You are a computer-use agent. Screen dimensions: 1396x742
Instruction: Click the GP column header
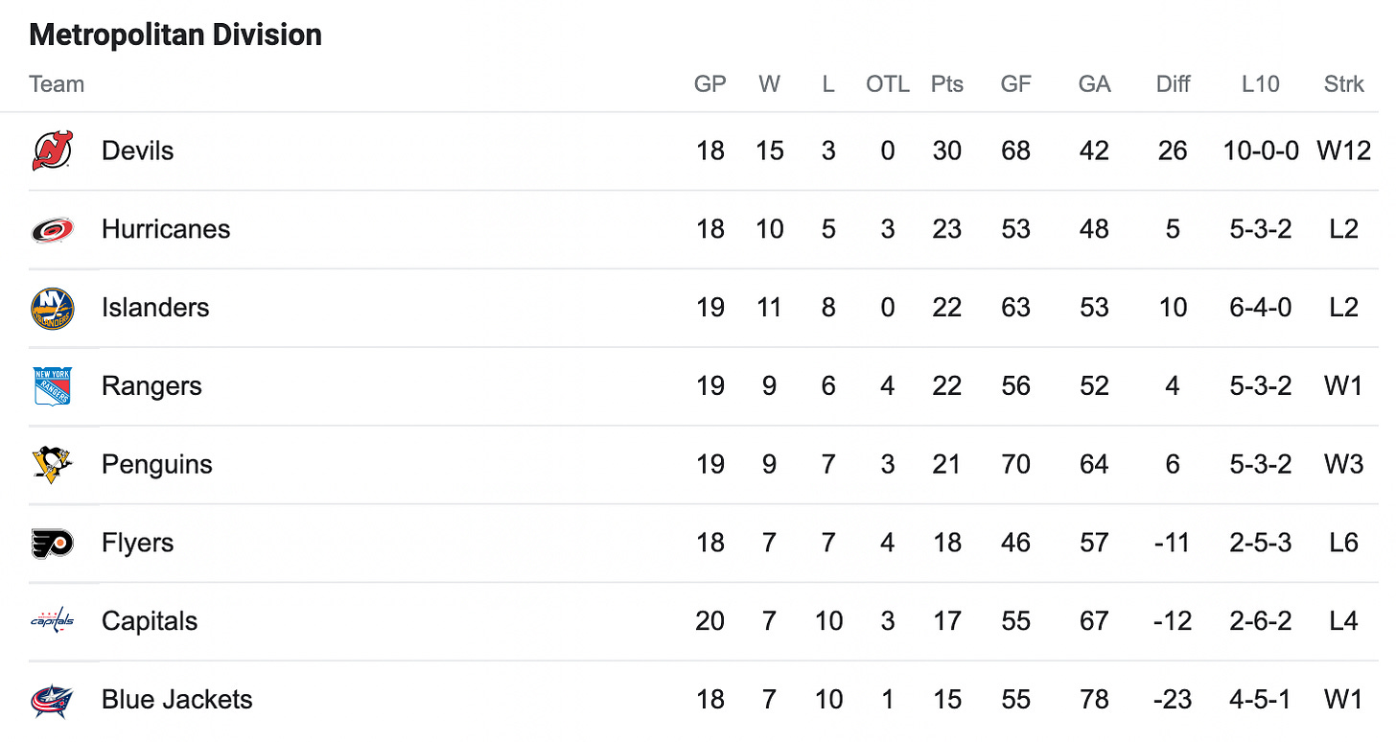[x=710, y=84]
